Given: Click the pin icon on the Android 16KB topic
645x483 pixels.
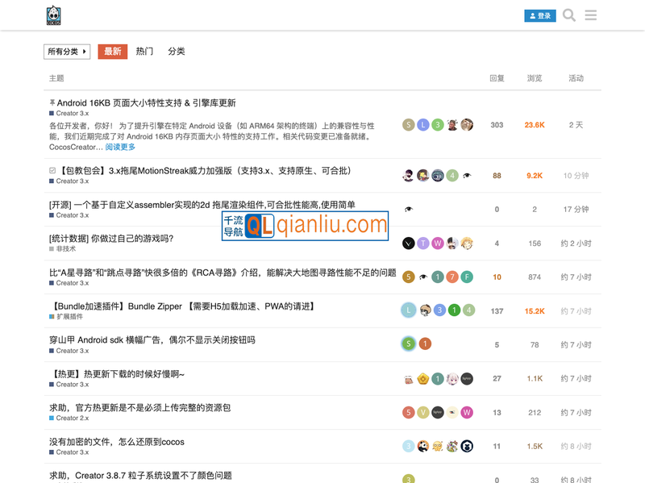Looking at the screenshot, I should (x=51, y=102).
